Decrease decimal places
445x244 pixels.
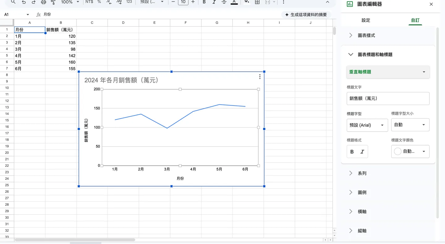pyautogui.click(x=109, y=2)
